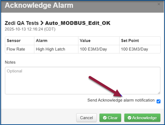Close the Acknowledge Alarm dialog with the X

[158, 4]
